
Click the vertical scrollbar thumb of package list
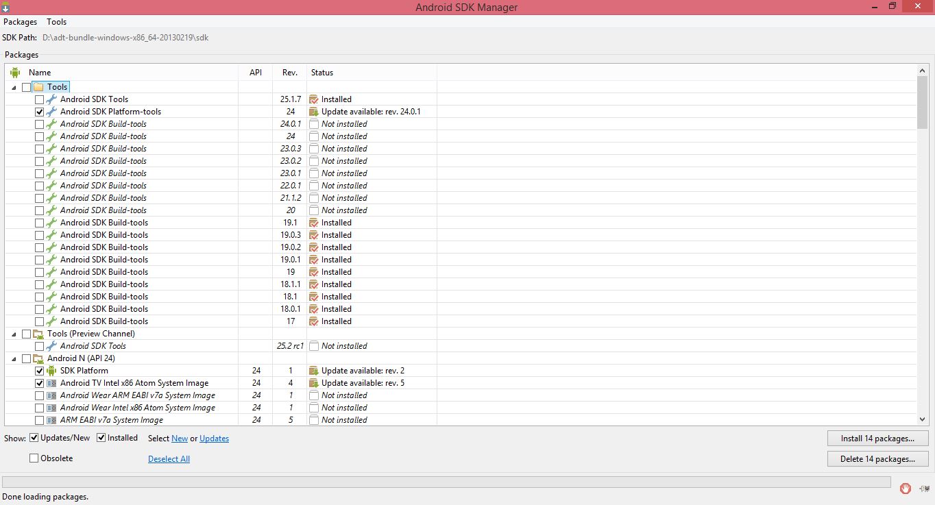click(923, 102)
